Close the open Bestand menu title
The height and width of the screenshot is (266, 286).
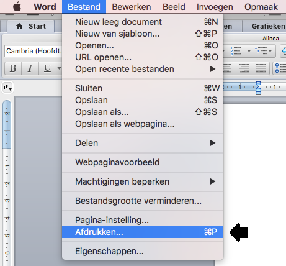(x=84, y=7)
